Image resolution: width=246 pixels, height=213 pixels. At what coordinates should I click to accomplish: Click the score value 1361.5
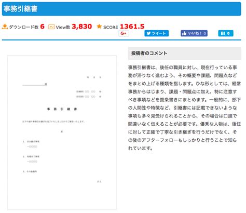(x=132, y=26)
